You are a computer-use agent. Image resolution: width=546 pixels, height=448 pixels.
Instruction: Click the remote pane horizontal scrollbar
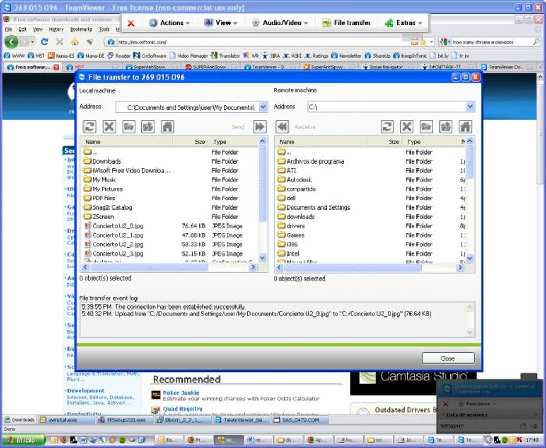(353, 267)
